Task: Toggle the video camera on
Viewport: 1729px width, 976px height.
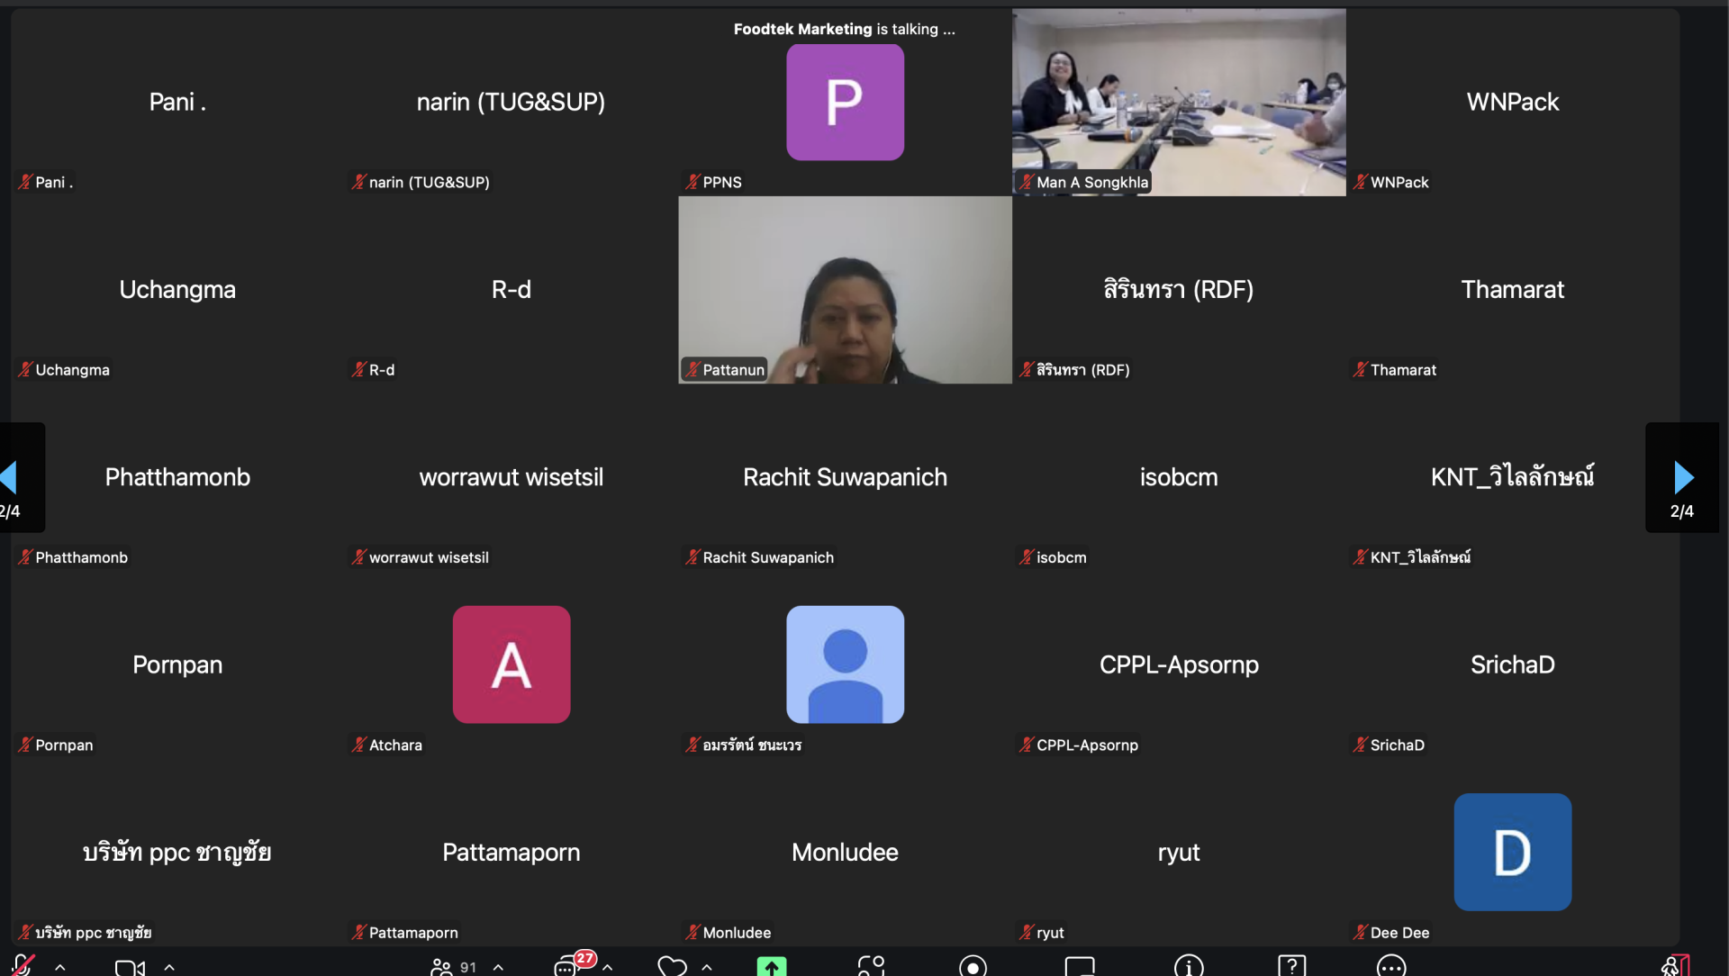Action: point(130,968)
